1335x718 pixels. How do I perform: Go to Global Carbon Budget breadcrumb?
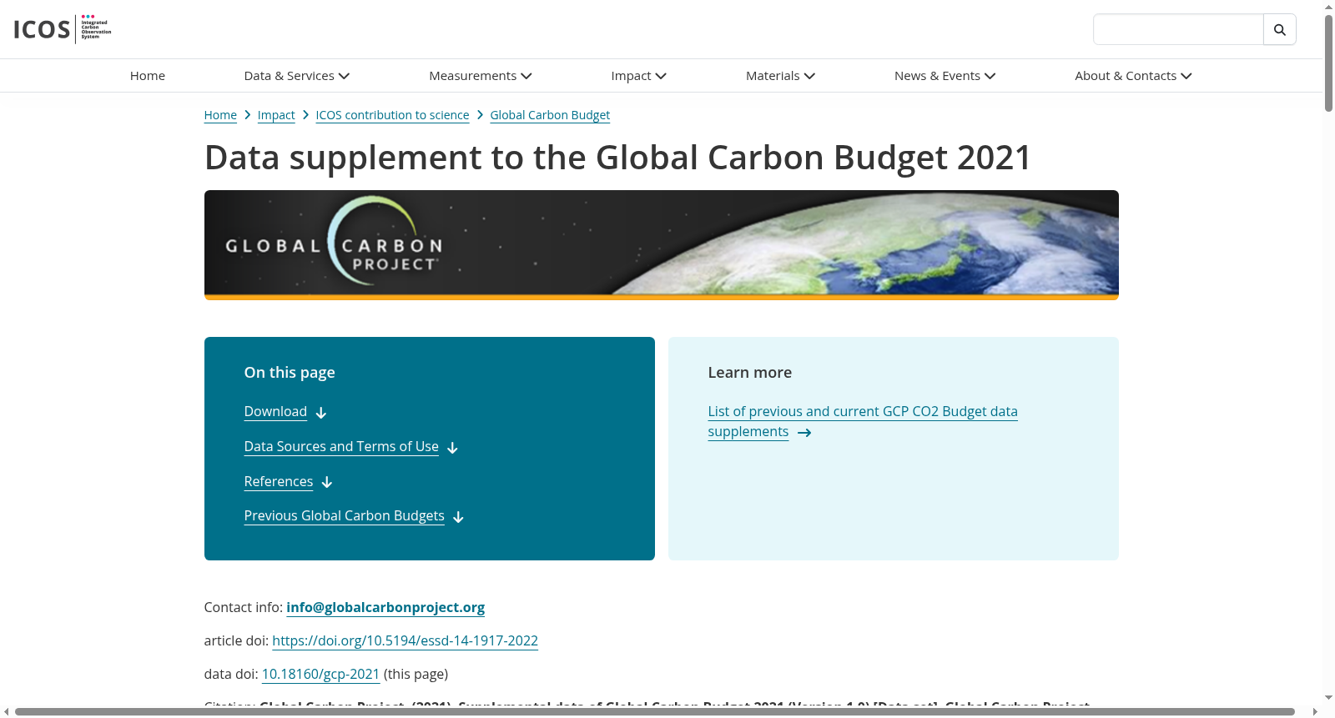pos(550,115)
